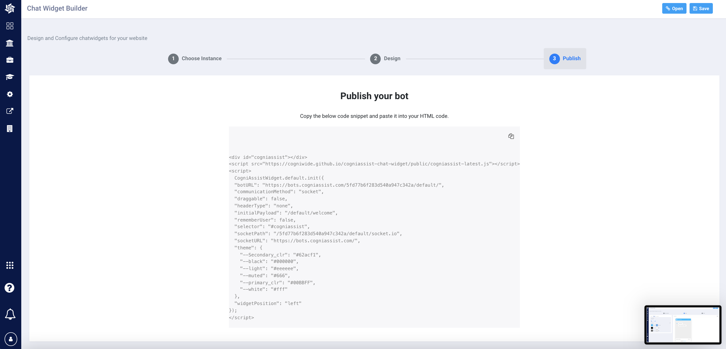
Task: Click the help question mark icon
Action: 10,288
